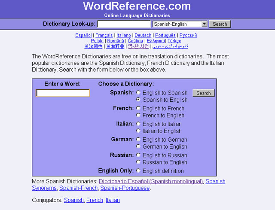Pick Italian to English dictionary
The image size is (275, 210).
138,131
